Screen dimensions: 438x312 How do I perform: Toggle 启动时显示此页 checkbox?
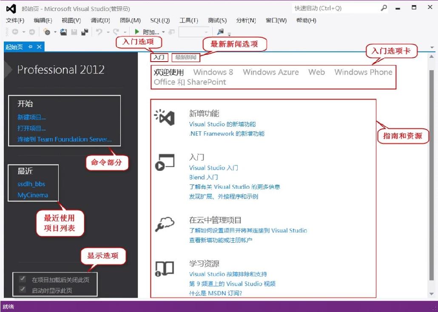pos(23,289)
